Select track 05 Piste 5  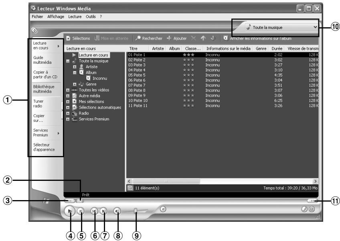(223, 75)
